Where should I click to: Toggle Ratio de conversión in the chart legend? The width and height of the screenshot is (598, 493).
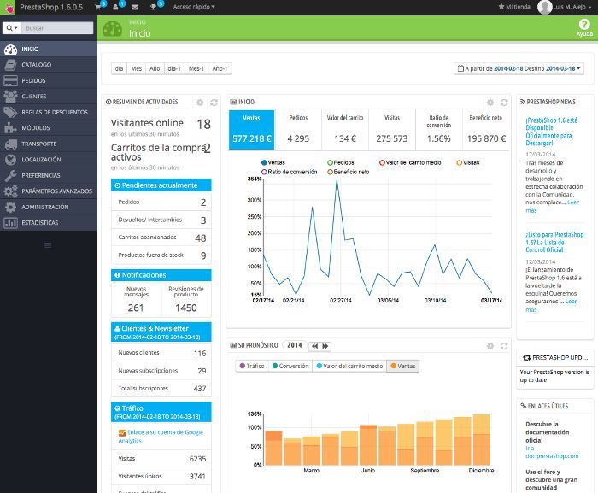289,172
